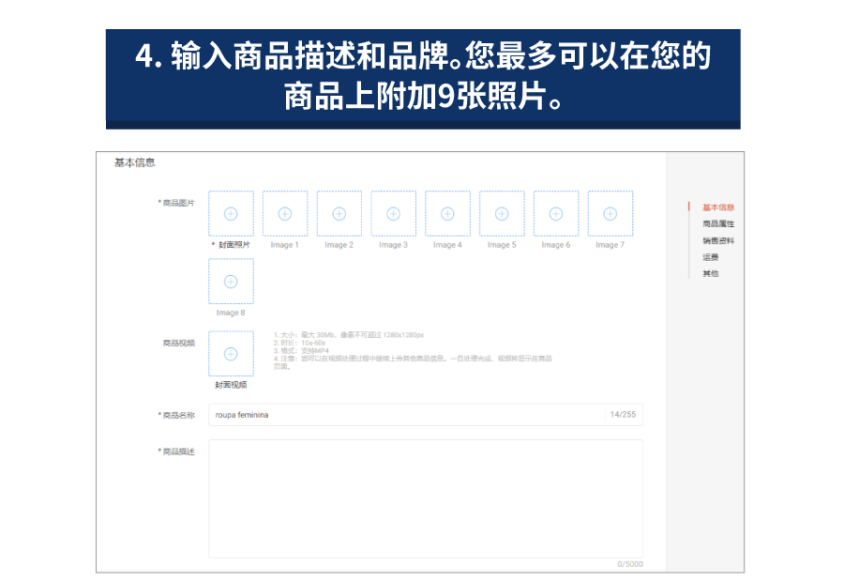Open the 其他 section from the sidebar
844x582 pixels.
(x=709, y=273)
